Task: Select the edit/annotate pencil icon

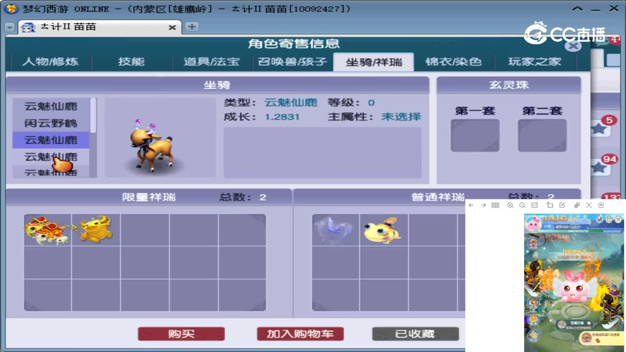Action: [x=563, y=205]
